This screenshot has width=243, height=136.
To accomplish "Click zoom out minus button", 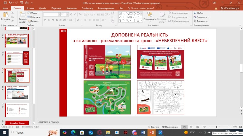I will pyautogui.click(x=210, y=127).
